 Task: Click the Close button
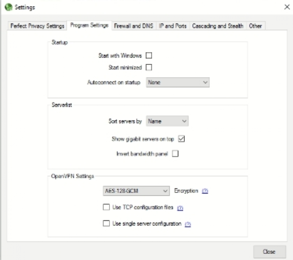[269, 251]
